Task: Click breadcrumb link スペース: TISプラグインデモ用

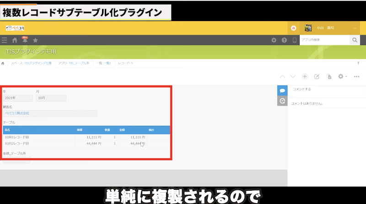Action: tap(31, 63)
